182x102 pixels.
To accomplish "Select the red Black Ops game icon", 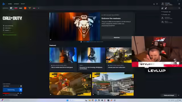I will [x=16, y=8].
